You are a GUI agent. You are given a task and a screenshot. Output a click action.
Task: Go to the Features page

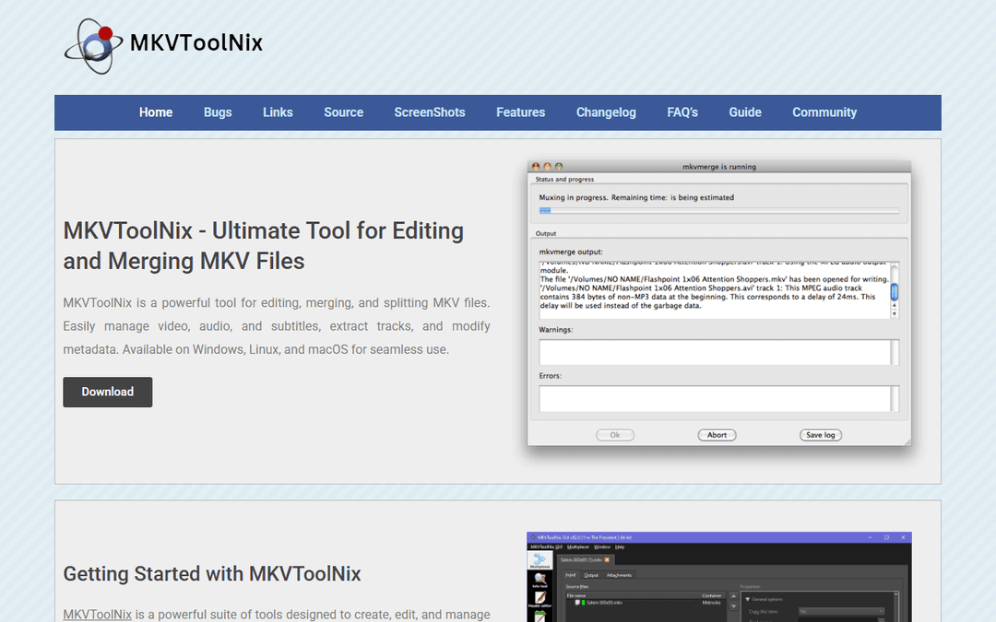click(x=520, y=112)
